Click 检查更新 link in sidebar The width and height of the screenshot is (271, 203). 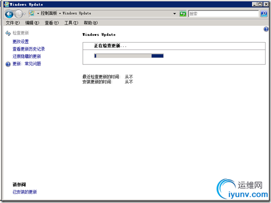click(21, 33)
